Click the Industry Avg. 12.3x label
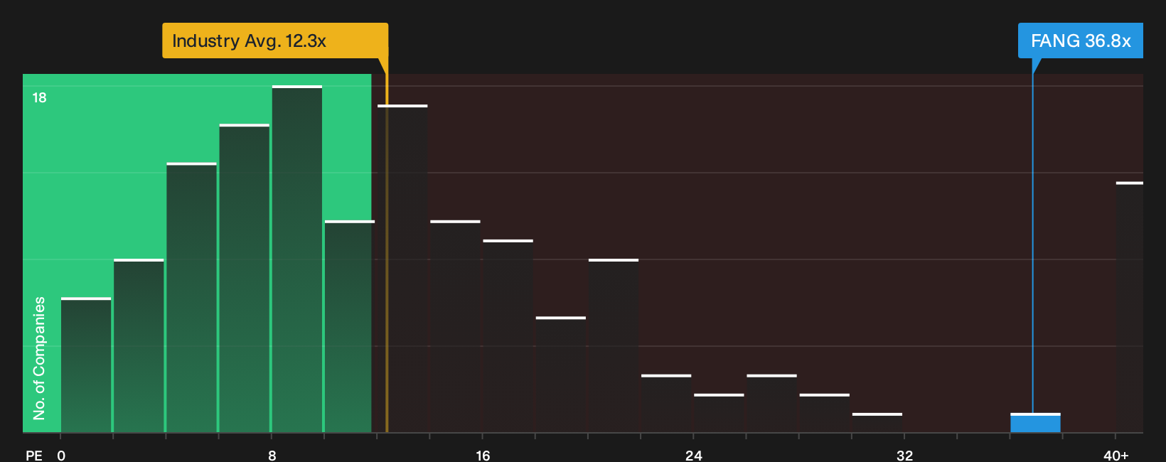The width and height of the screenshot is (1166, 462). [274, 41]
